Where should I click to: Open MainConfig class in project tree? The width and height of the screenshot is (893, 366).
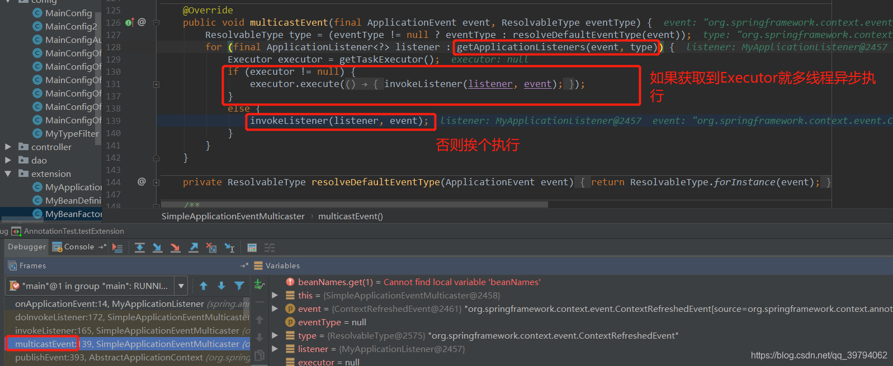[68, 13]
